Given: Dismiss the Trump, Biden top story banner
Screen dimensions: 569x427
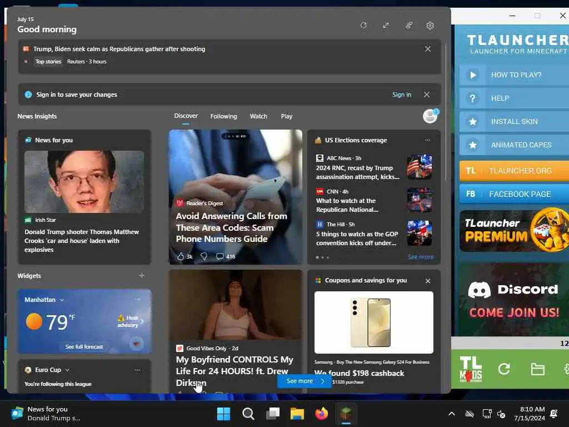Looking at the screenshot, I should click(427, 49).
